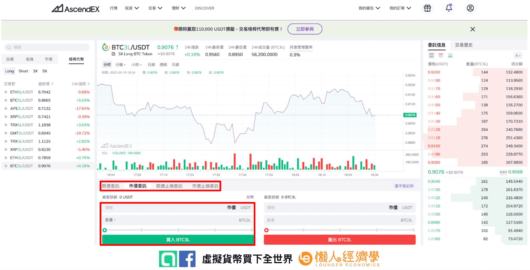The image size is (530, 270).
Task: Expand the 交易 menu
Action: [x=155, y=8]
